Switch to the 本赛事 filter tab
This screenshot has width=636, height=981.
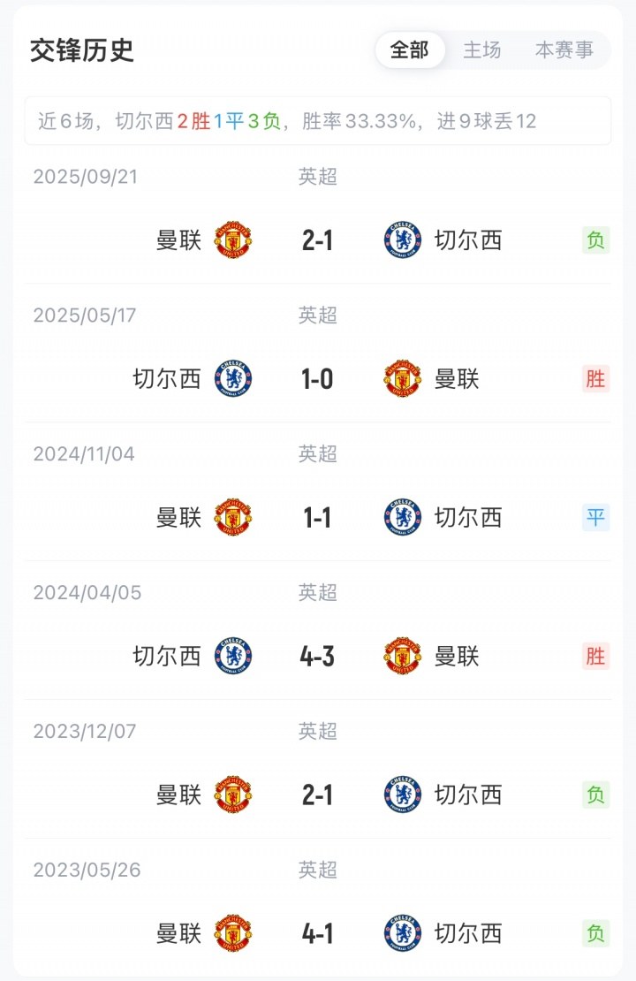(564, 50)
